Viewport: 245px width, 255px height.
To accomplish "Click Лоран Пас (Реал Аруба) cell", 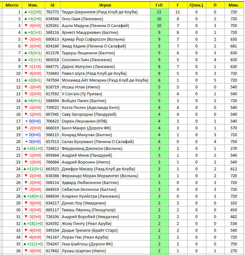I will pyautogui.click(x=105, y=237).
